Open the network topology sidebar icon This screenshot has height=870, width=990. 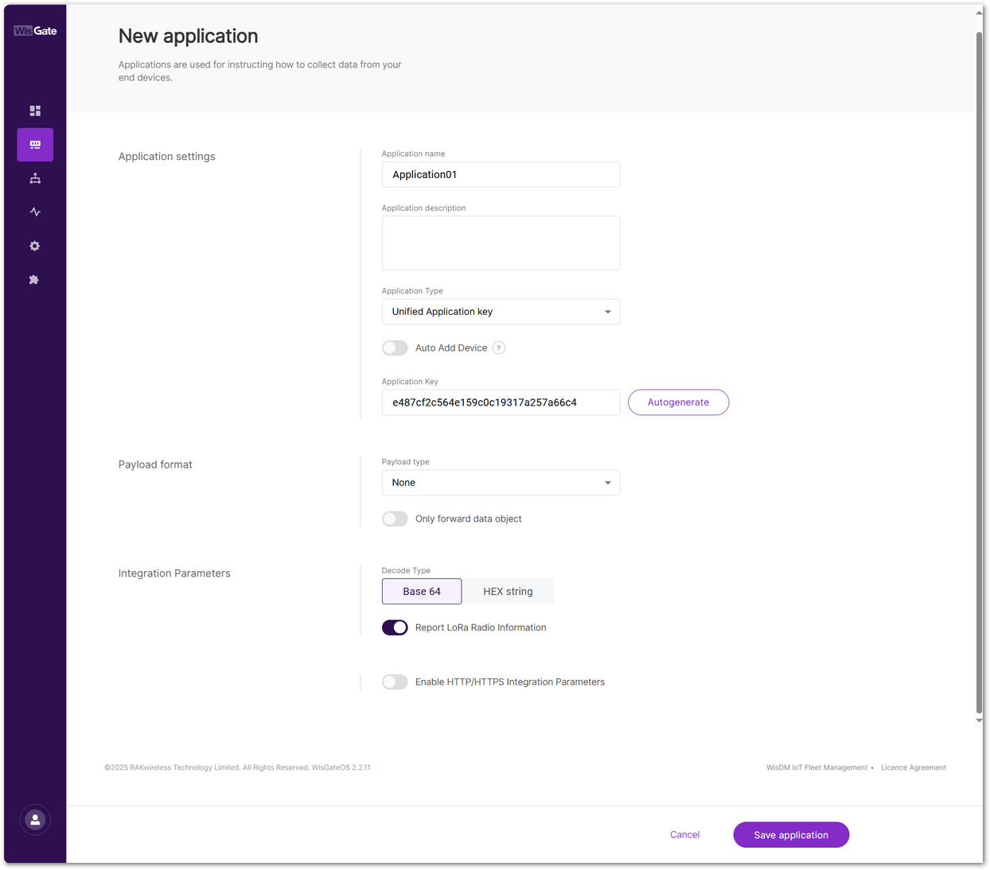(x=34, y=178)
